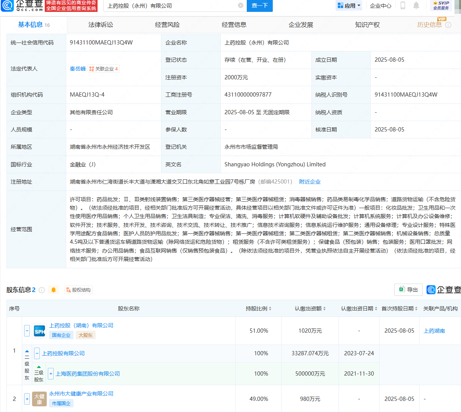461x412 pixels.
Task: Select the 1020万元 subscribed amount
Action: point(310,331)
